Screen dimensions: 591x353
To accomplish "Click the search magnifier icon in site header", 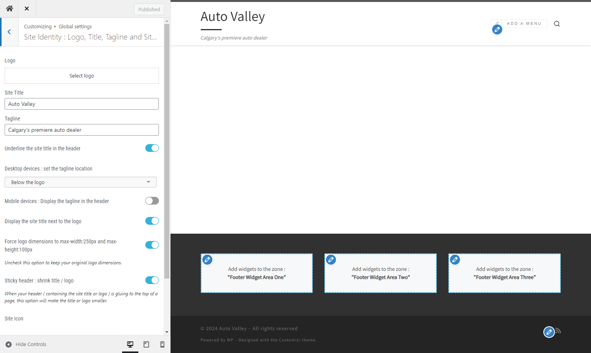I will [557, 24].
